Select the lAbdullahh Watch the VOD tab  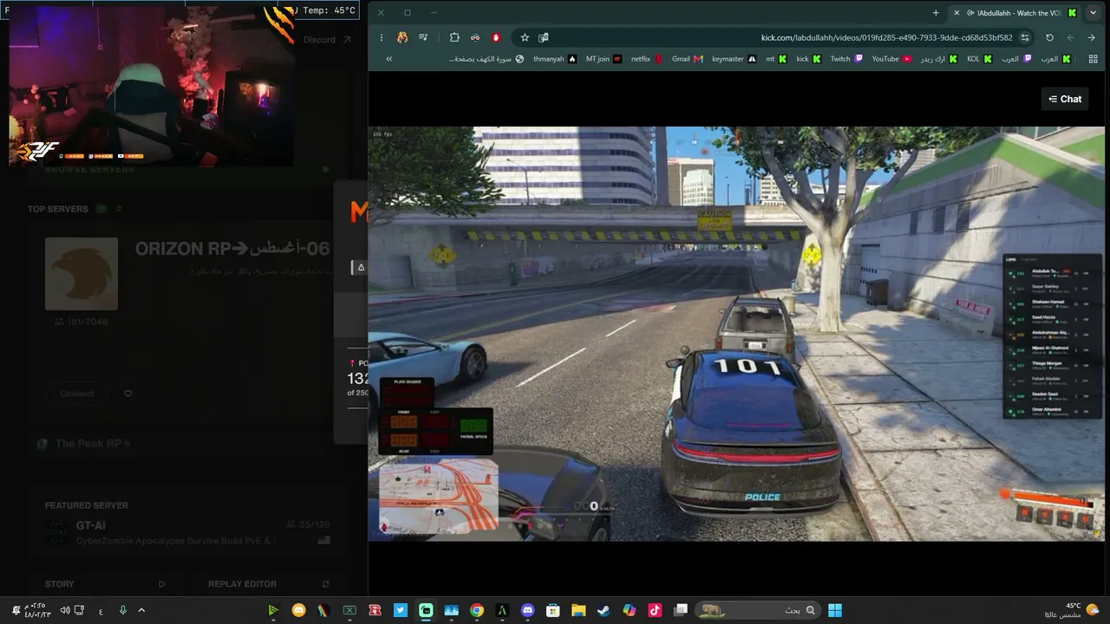pyautogui.click(x=1015, y=13)
